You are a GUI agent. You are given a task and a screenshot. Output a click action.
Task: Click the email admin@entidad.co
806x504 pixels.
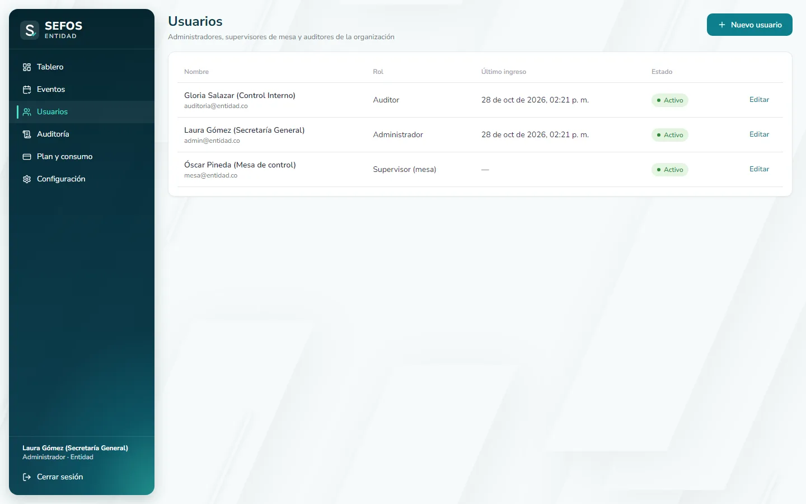click(x=212, y=141)
